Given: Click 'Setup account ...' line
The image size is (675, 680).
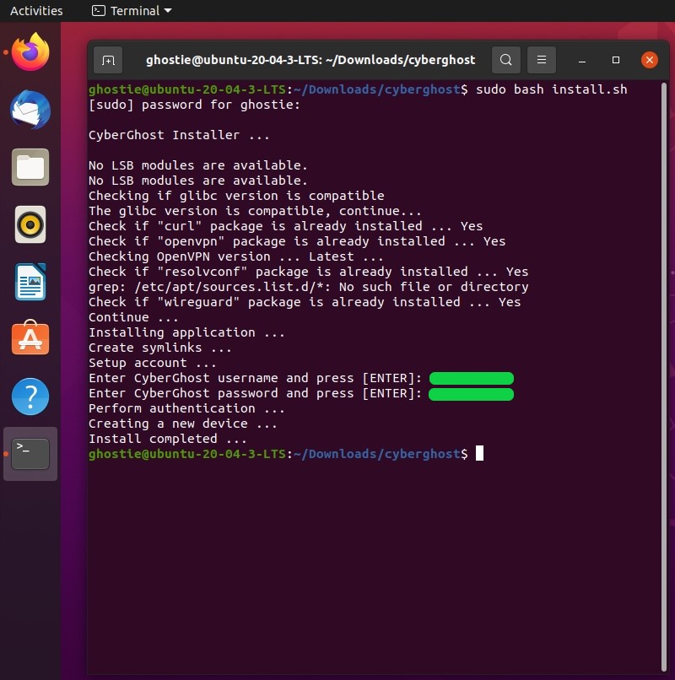Looking at the screenshot, I should pyautogui.click(x=153, y=363).
